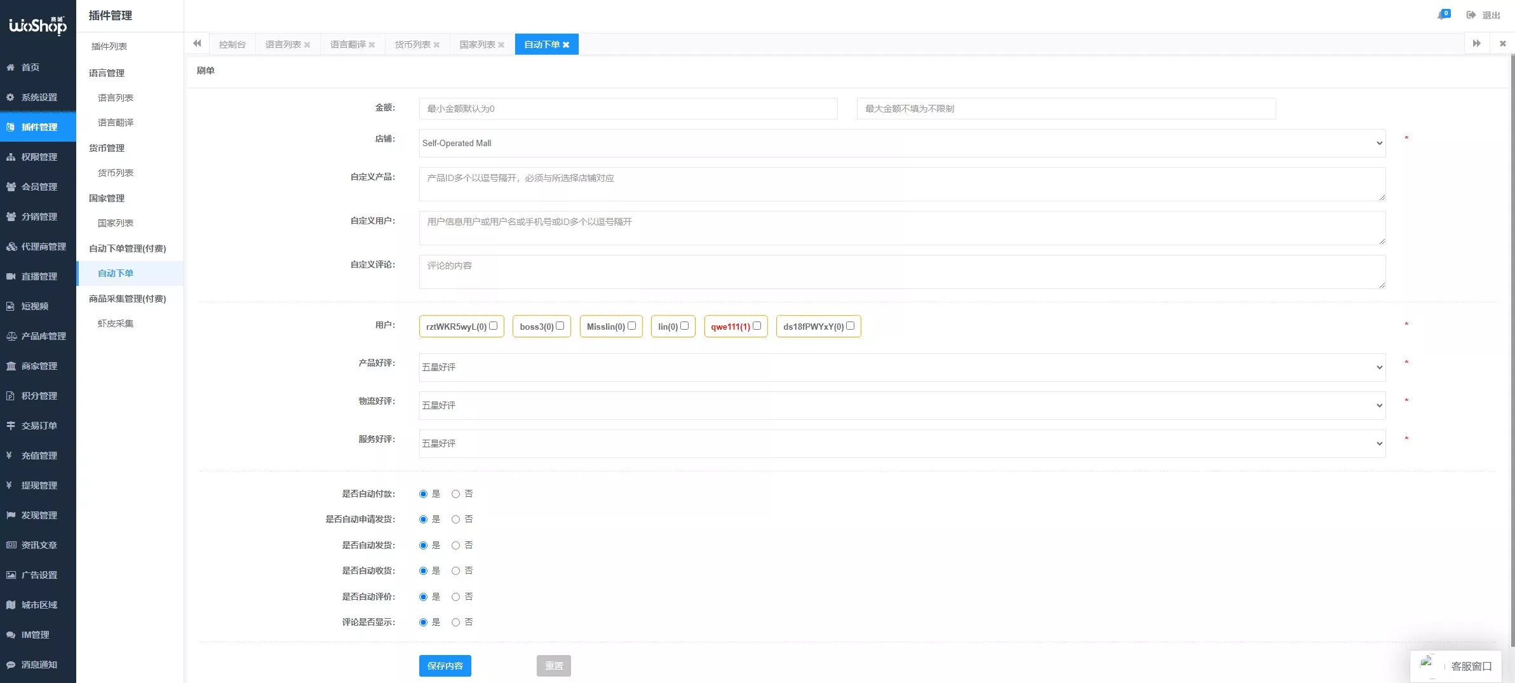Click the gear icon for 系统设置
The height and width of the screenshot is (683, 1515).
(11, 97)
